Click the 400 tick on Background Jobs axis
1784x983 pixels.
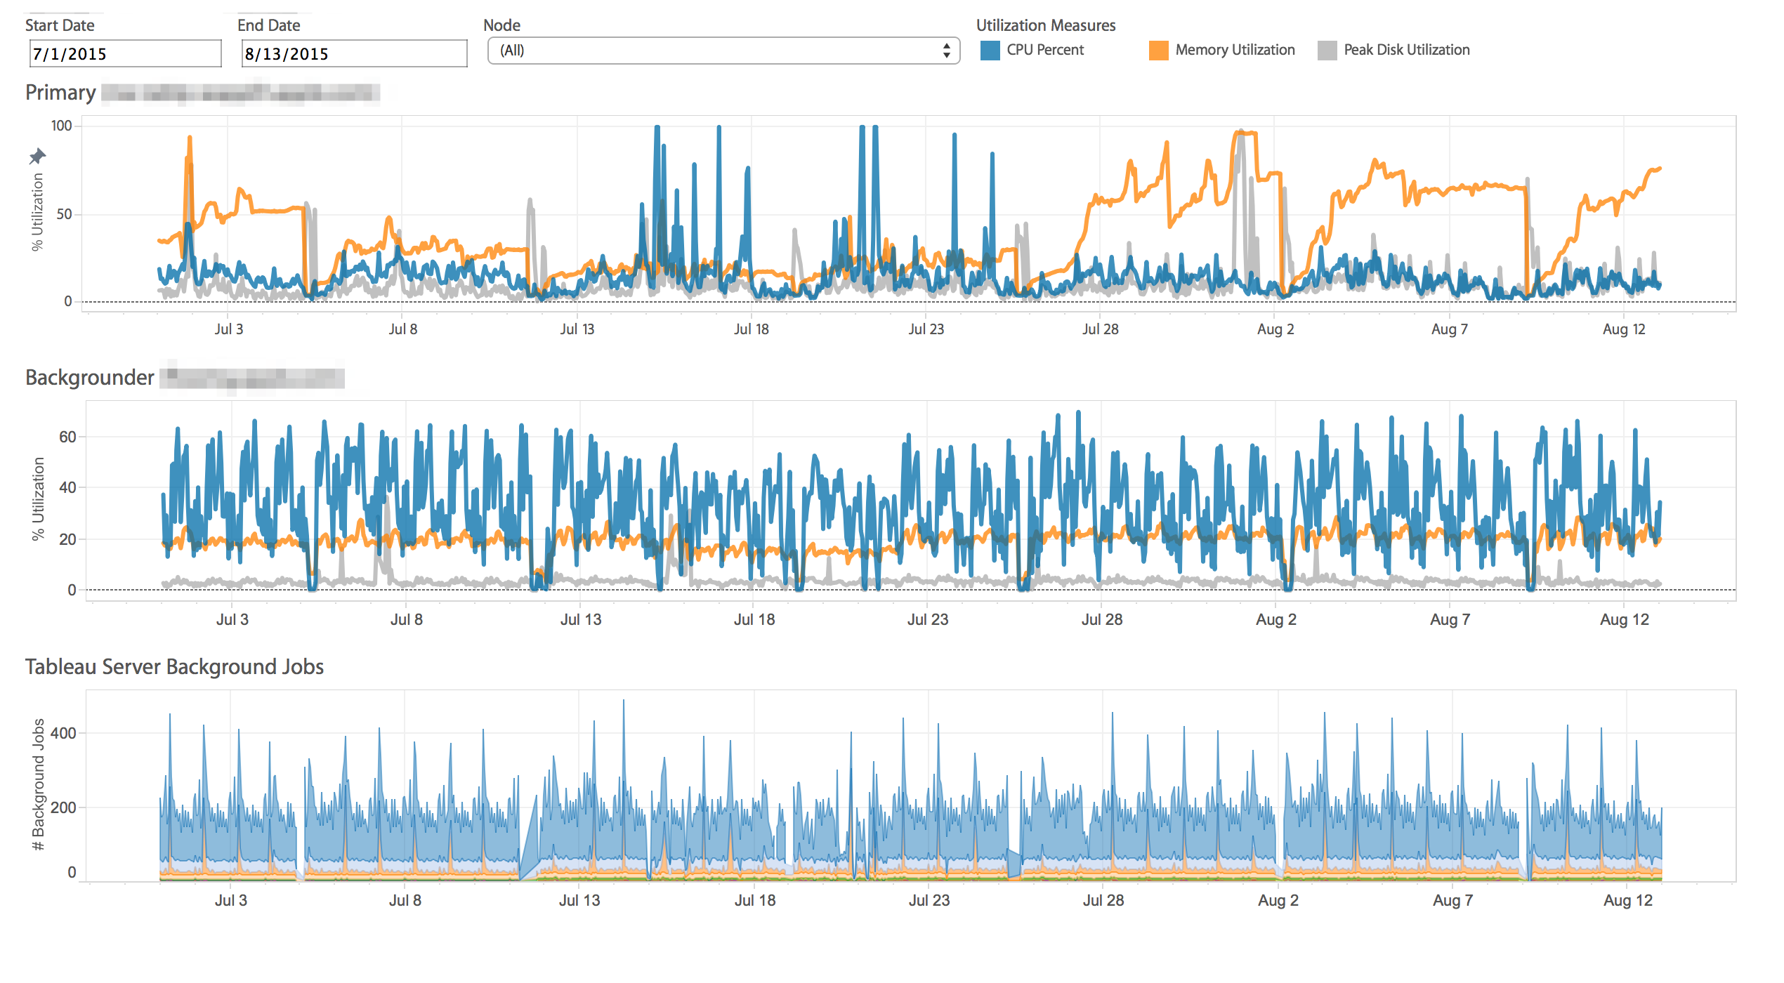click(64, 733)
